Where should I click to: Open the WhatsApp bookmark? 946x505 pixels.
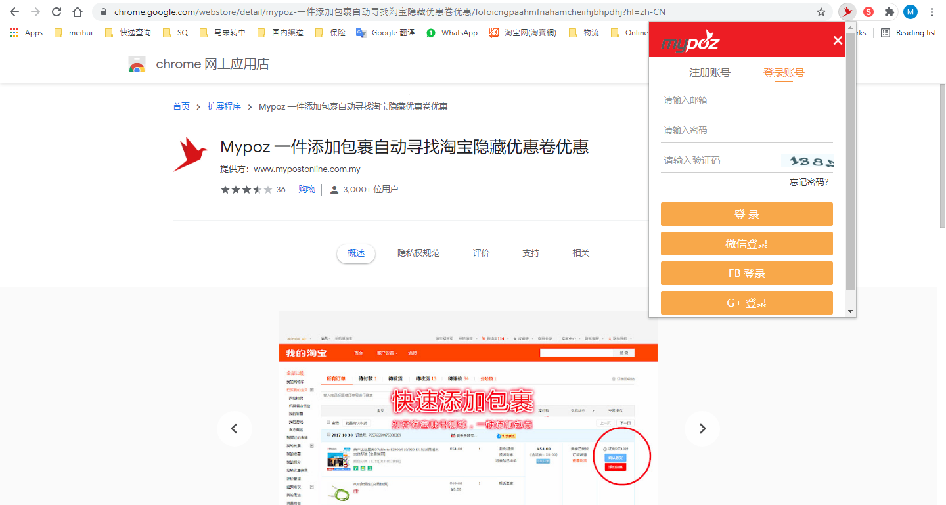coord(452,33)
